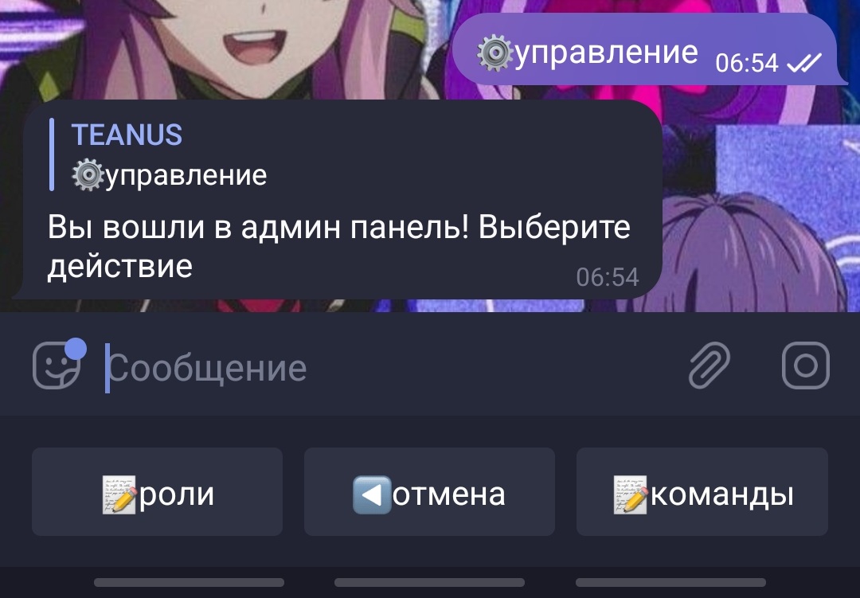Image resolution: width=860 pixels, height=598 pixels.
Task: Tap the gear emoji in quoted reply
Action: pos(88,175)
